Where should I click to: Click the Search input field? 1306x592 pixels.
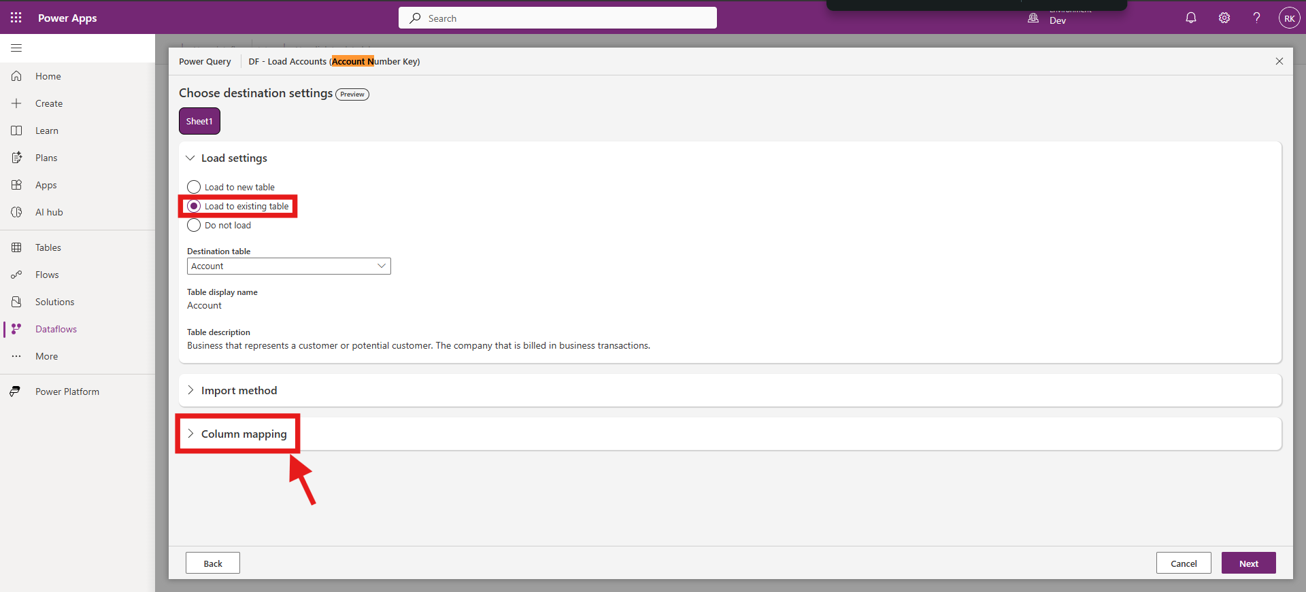[558, 18]
